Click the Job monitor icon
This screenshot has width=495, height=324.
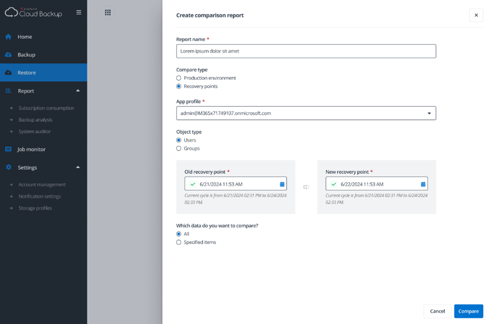tap(8, 149)
